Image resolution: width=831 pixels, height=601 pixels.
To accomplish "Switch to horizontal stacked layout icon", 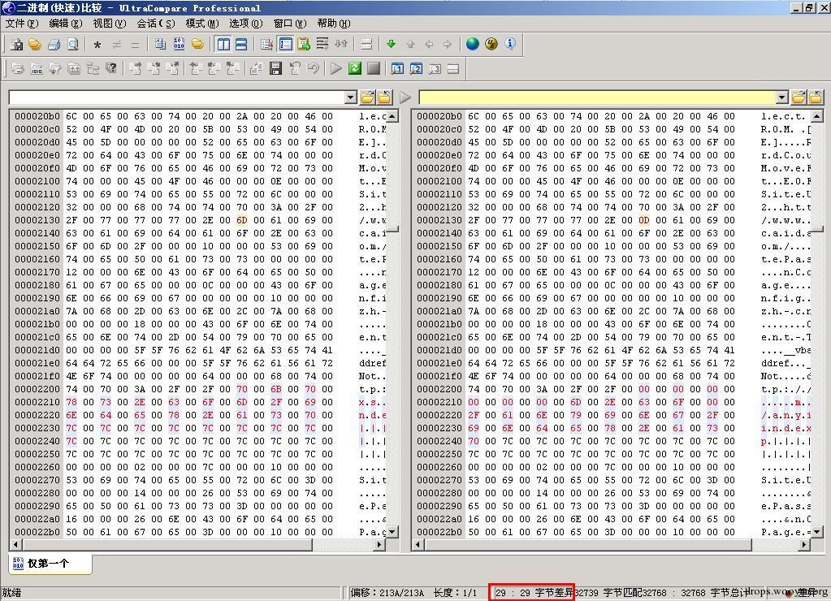I will [x=241, y=44].
